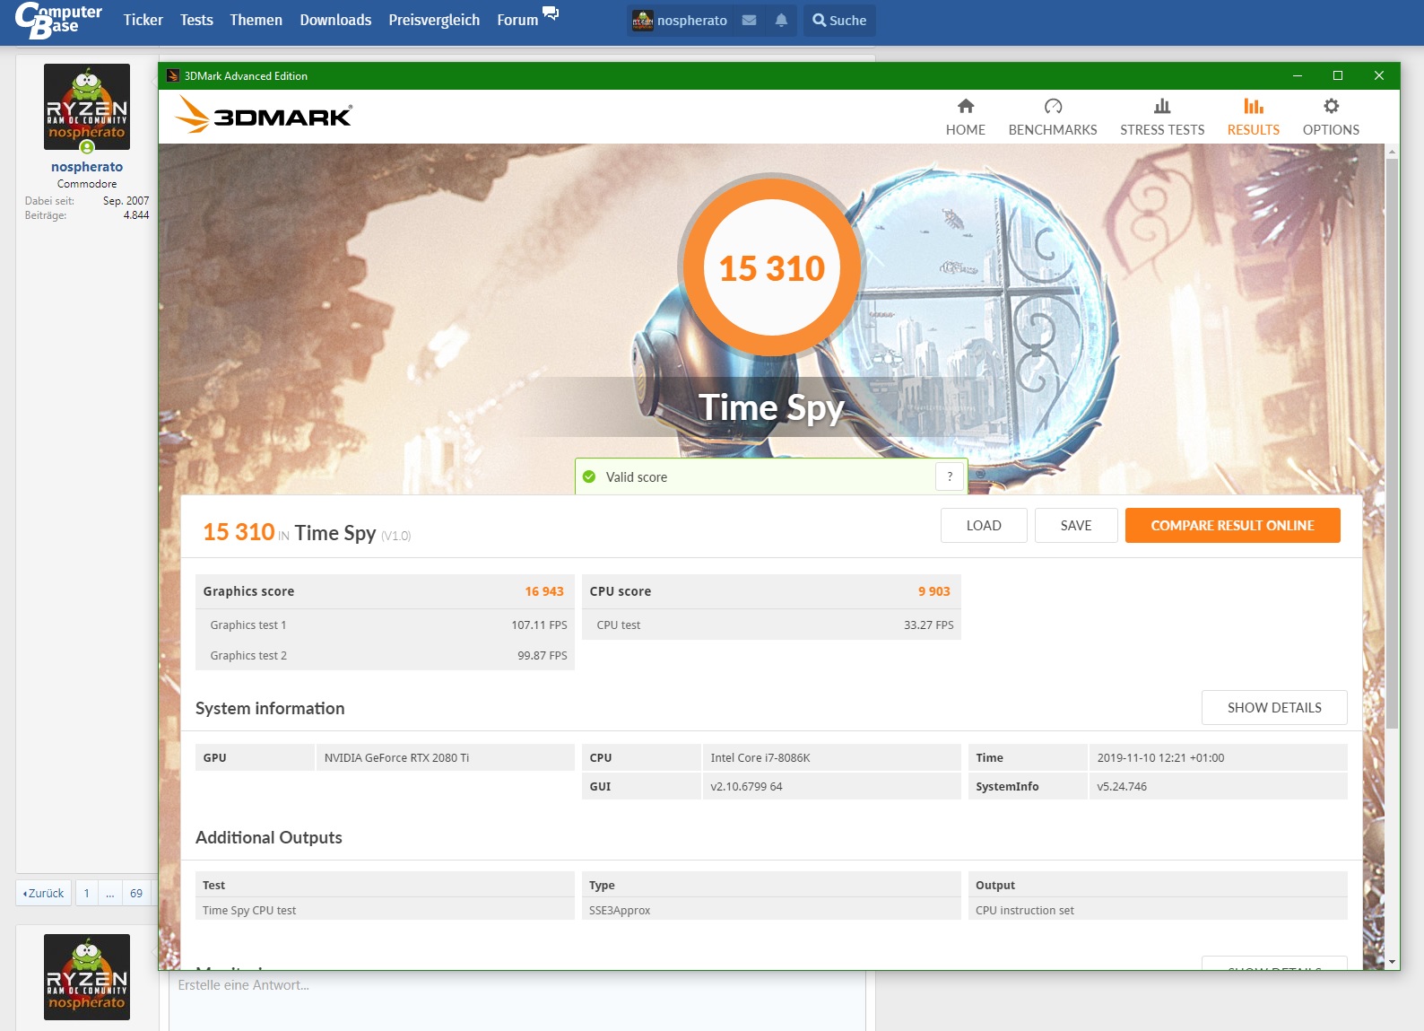The image size is (1424, 1031).
Task: Switch to the BENCHMARKS tab
Action: (x=1053, y=118)
